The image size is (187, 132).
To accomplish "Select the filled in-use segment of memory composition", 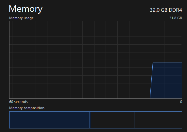I will (49, 120).
